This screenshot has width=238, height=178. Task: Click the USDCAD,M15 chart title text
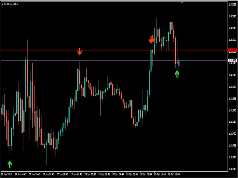[x=11, y=4]
